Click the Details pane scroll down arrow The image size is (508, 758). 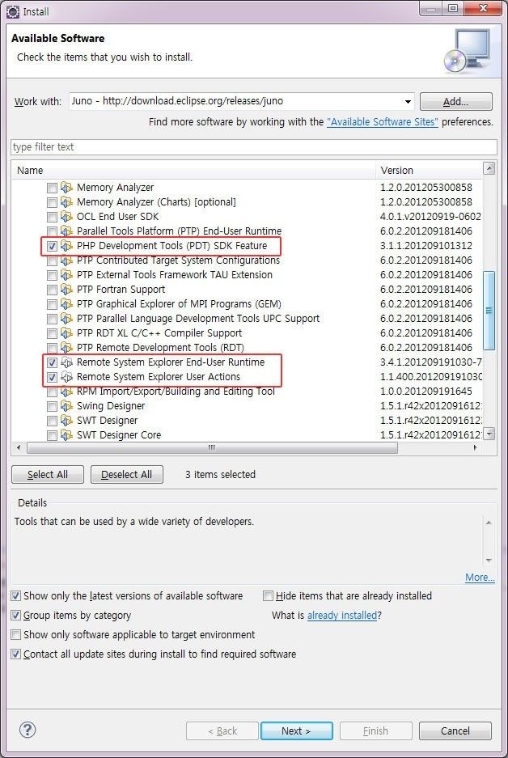489,561
